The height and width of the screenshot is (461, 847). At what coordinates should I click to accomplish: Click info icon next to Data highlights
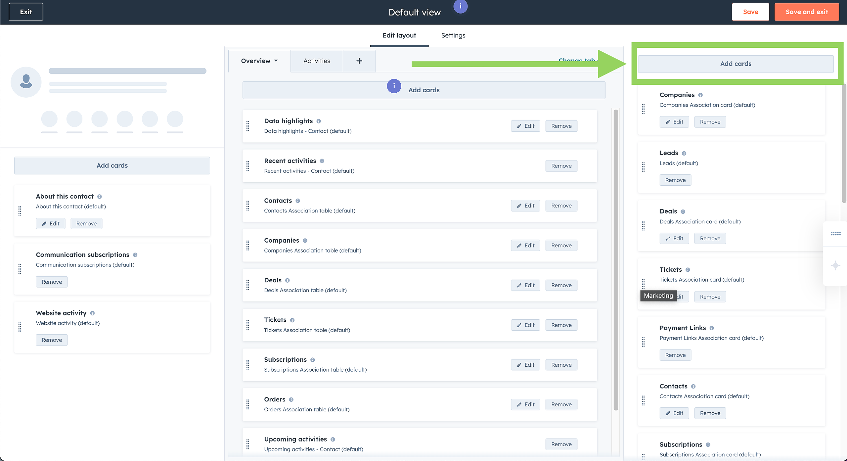point(319,121)
